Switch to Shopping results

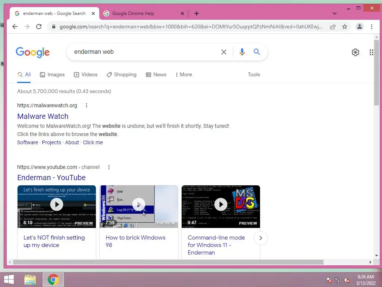[122, 75]
